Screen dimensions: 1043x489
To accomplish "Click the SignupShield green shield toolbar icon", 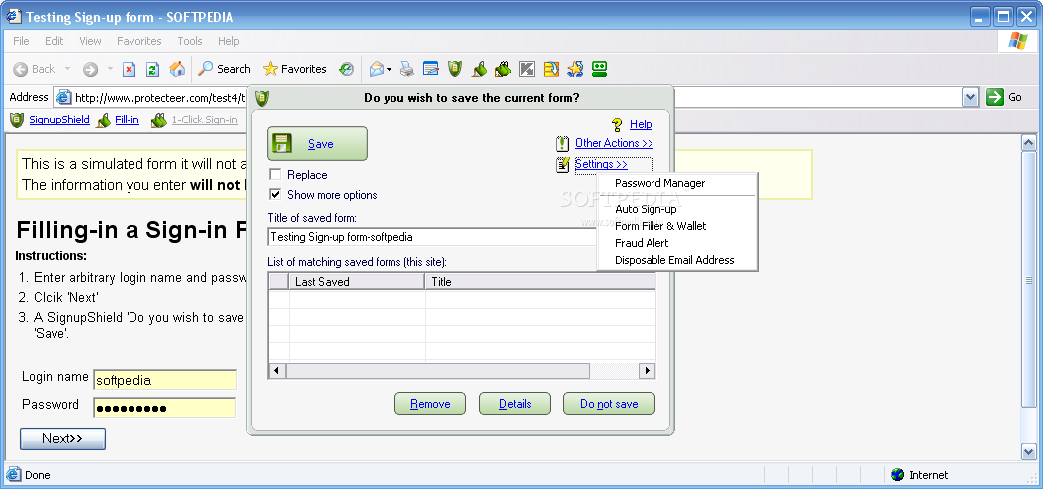I will point(455,69).
